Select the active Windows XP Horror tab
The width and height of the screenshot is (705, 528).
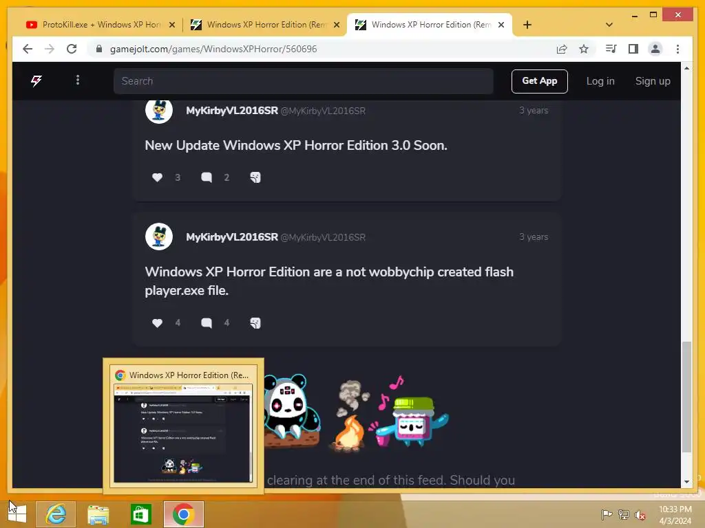[x=430, y=25]
